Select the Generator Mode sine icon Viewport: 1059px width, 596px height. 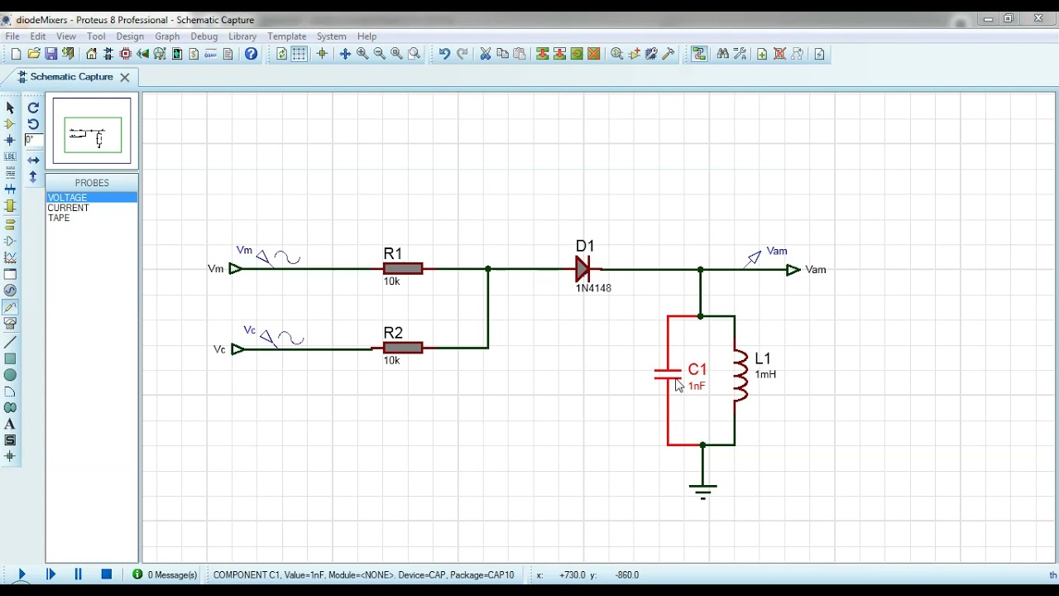click(10, 291)
